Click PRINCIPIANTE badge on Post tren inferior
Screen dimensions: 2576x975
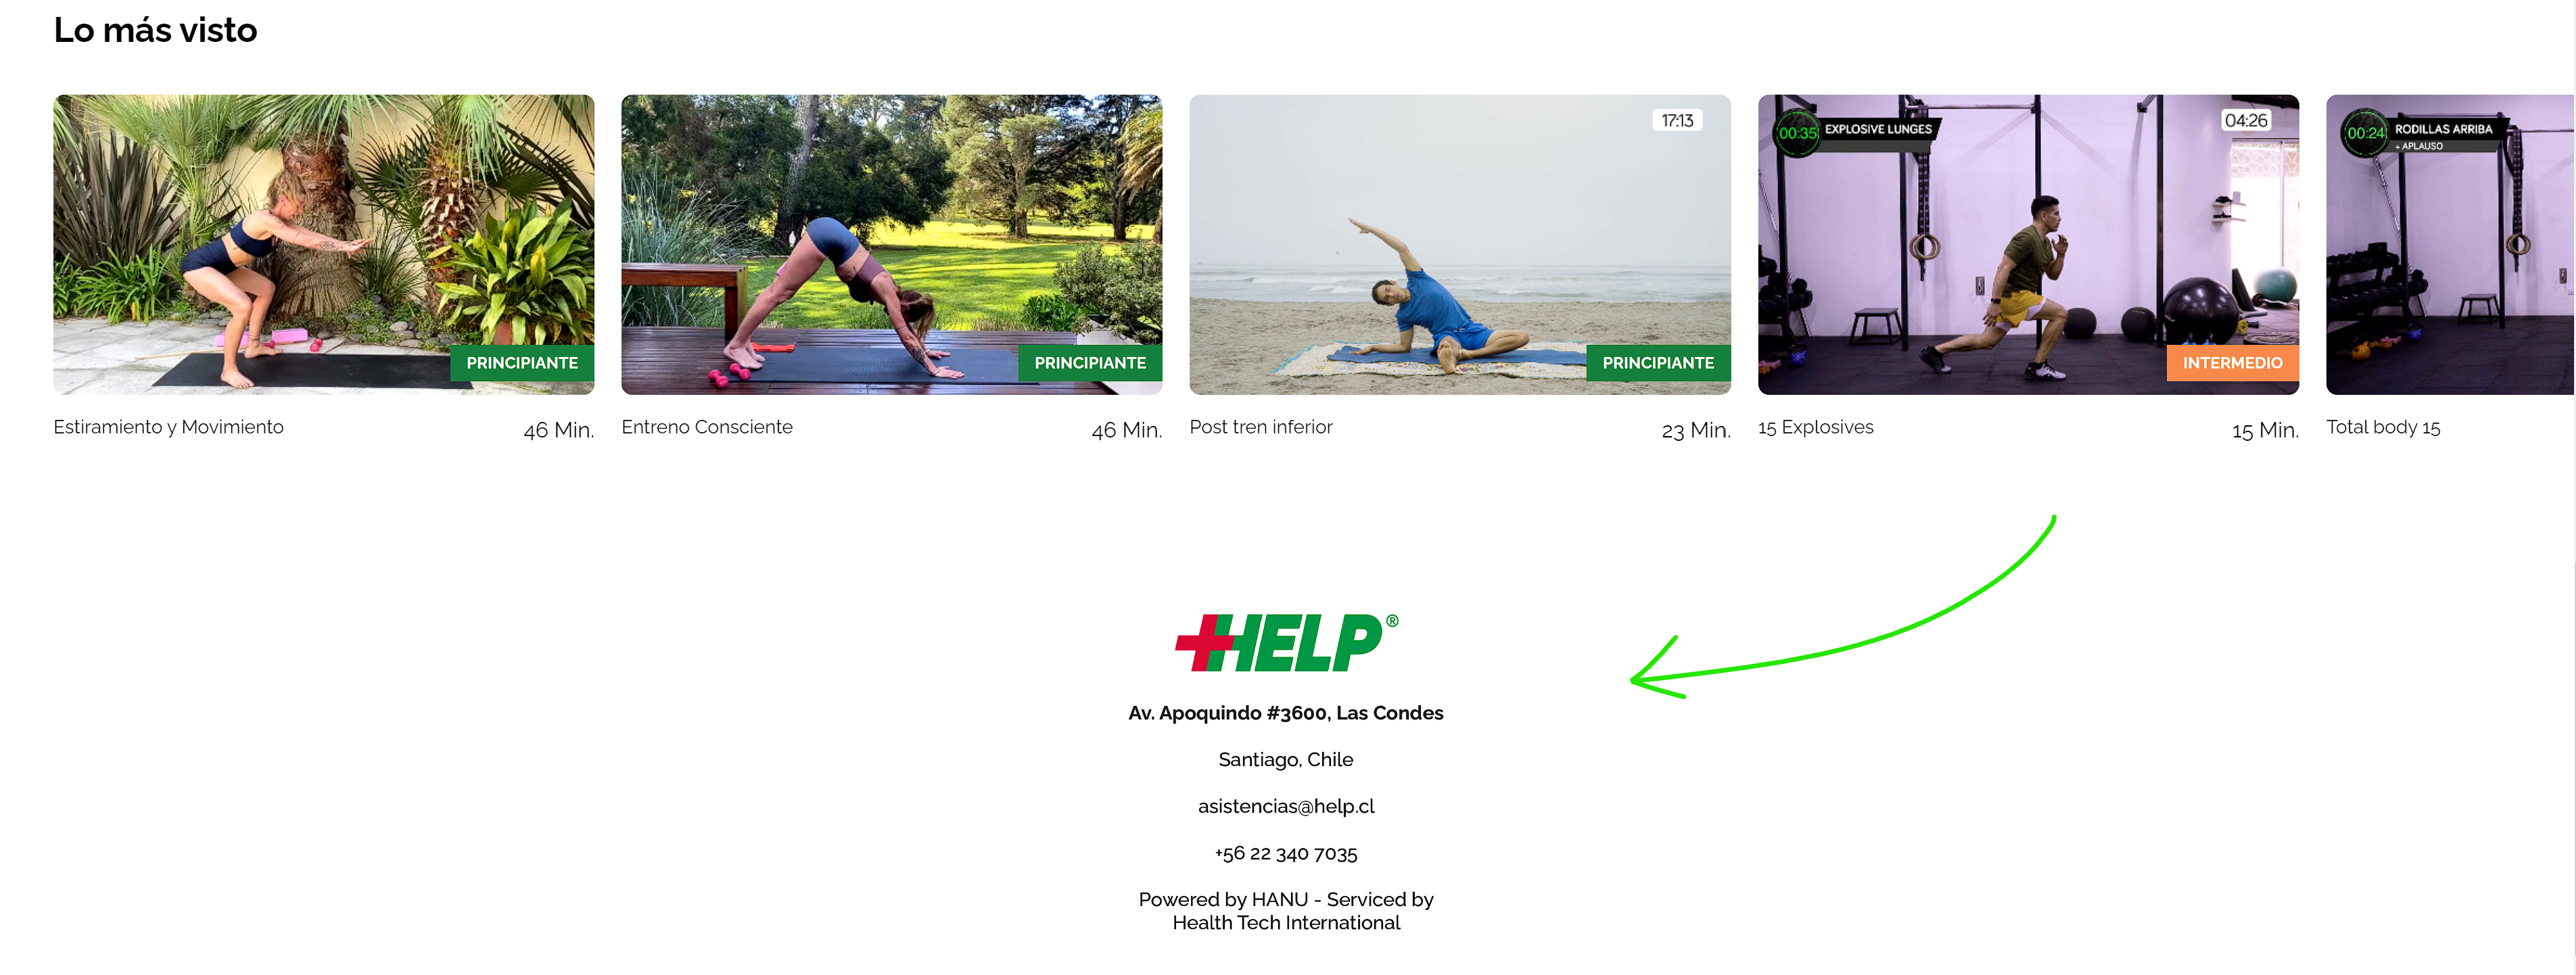1657,363
